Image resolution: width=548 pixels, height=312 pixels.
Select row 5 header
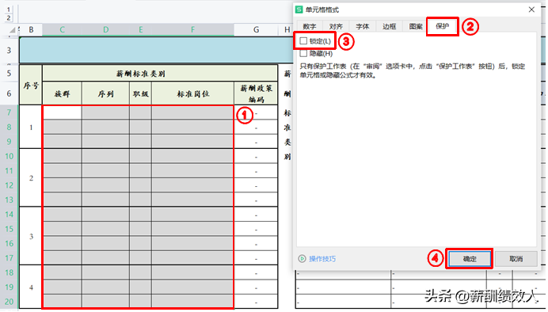(9, 74)
